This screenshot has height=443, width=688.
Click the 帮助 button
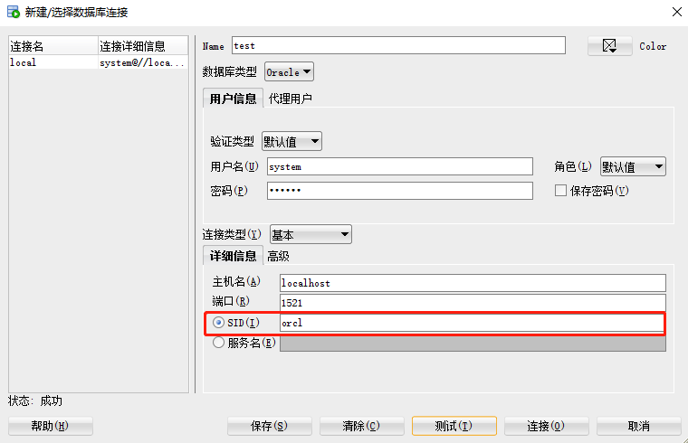click(x=51, y=426)
